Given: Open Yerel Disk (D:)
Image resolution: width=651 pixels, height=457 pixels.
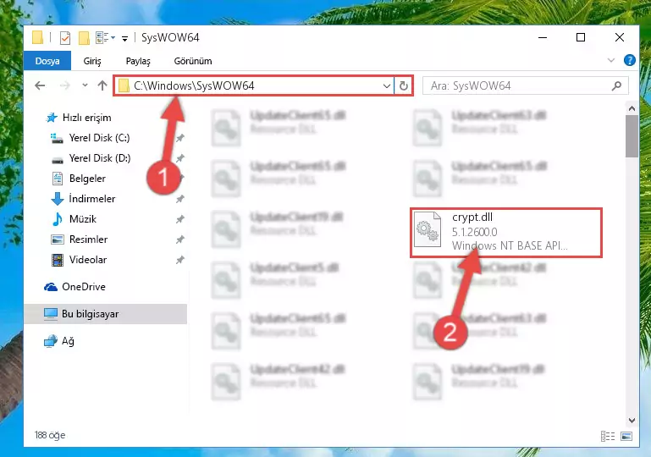Looking at the screenshot, I should pyautogui.click(x=91, y=158).
